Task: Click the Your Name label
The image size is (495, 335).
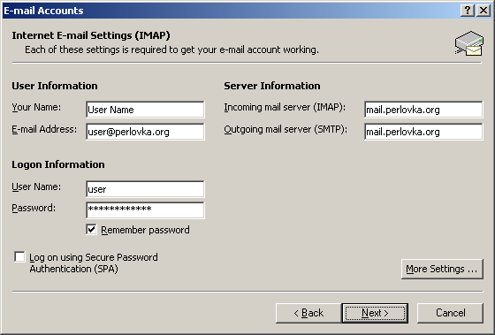Action: click(x=36, y=107)
